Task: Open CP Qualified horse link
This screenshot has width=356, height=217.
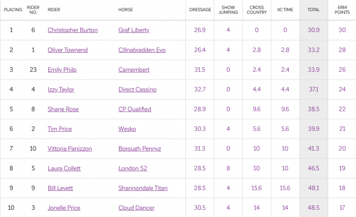Action: pos(135,109)
